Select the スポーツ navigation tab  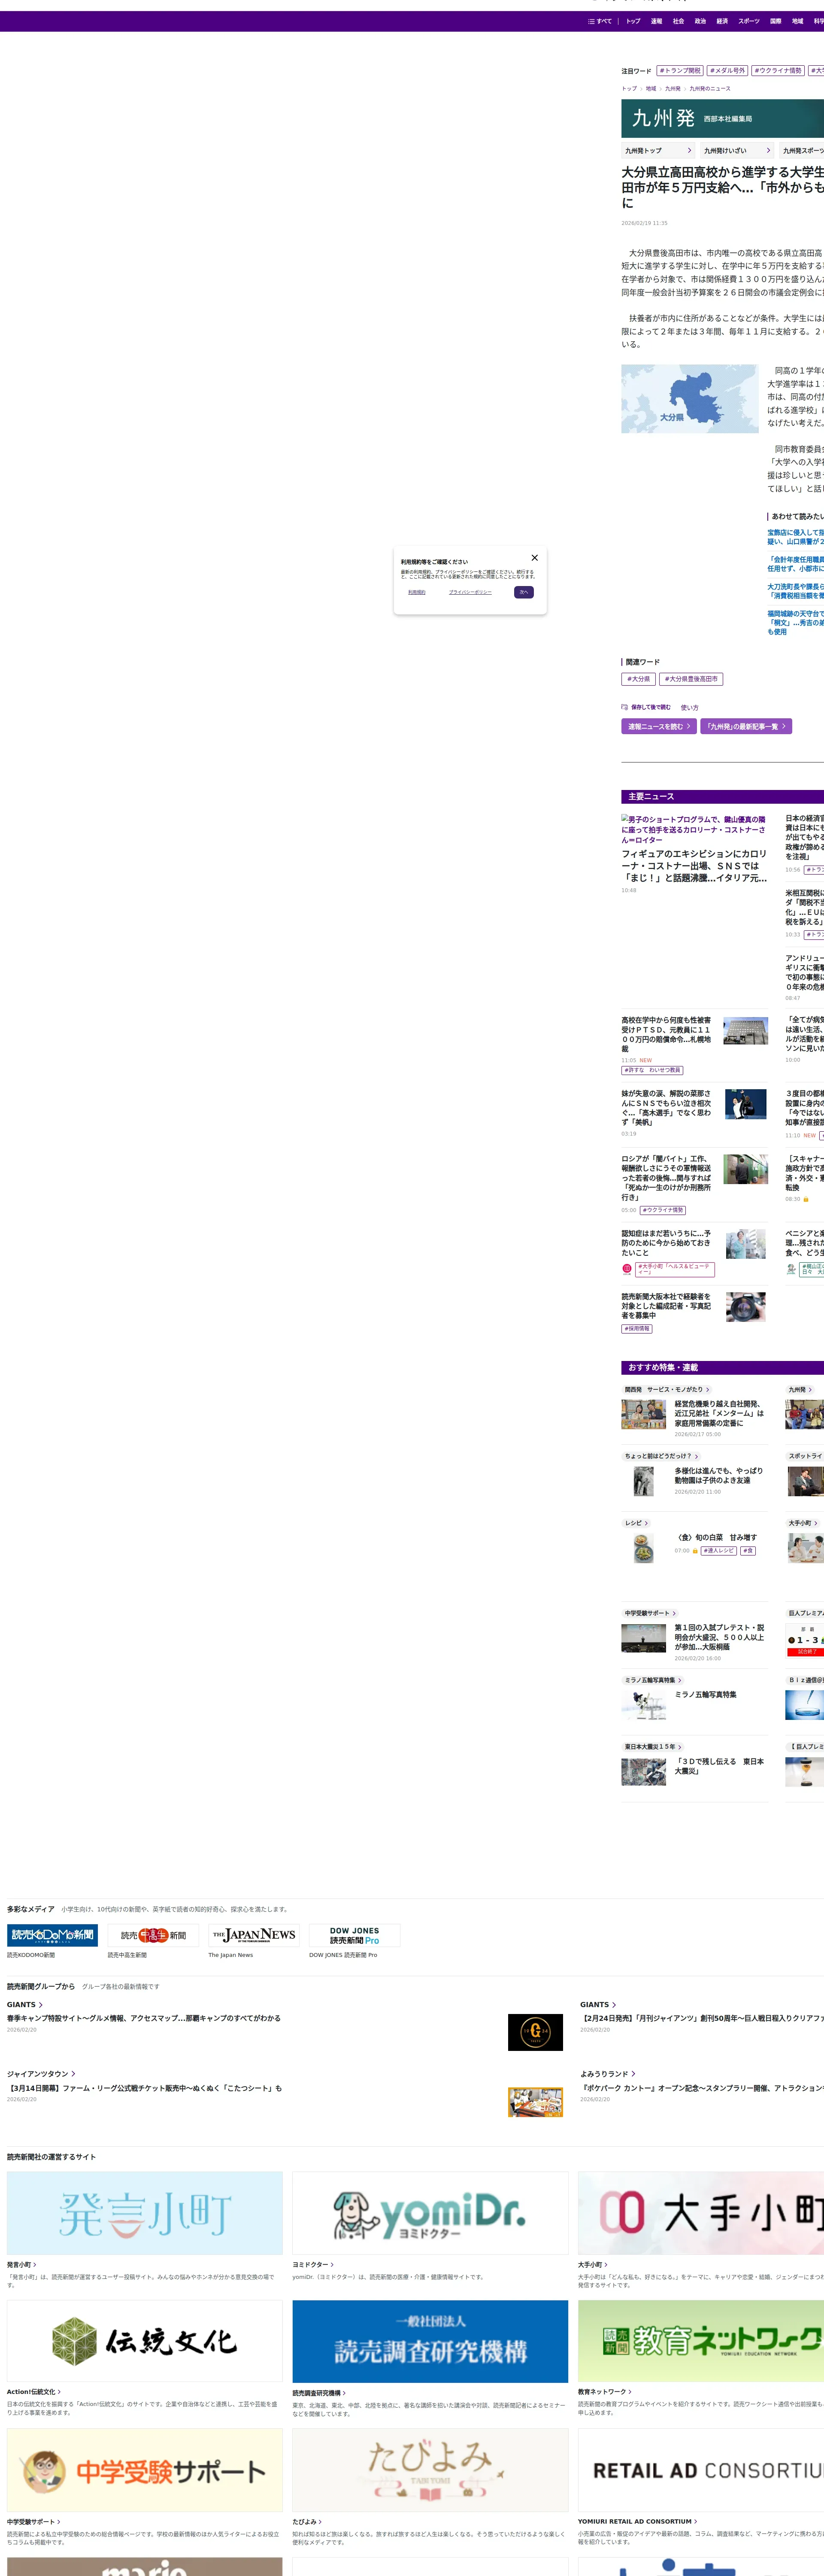748,21
